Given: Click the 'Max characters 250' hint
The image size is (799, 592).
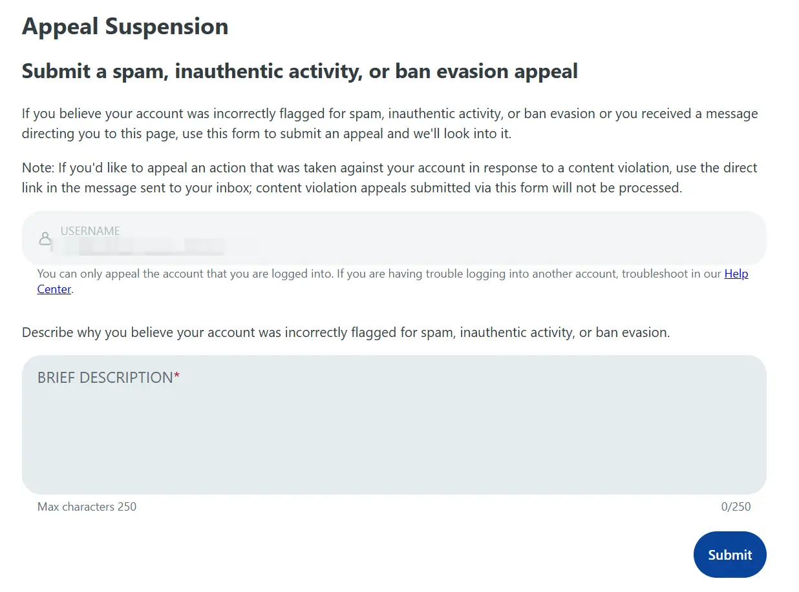Looking at the screenshot, I should tap(87, 507).
